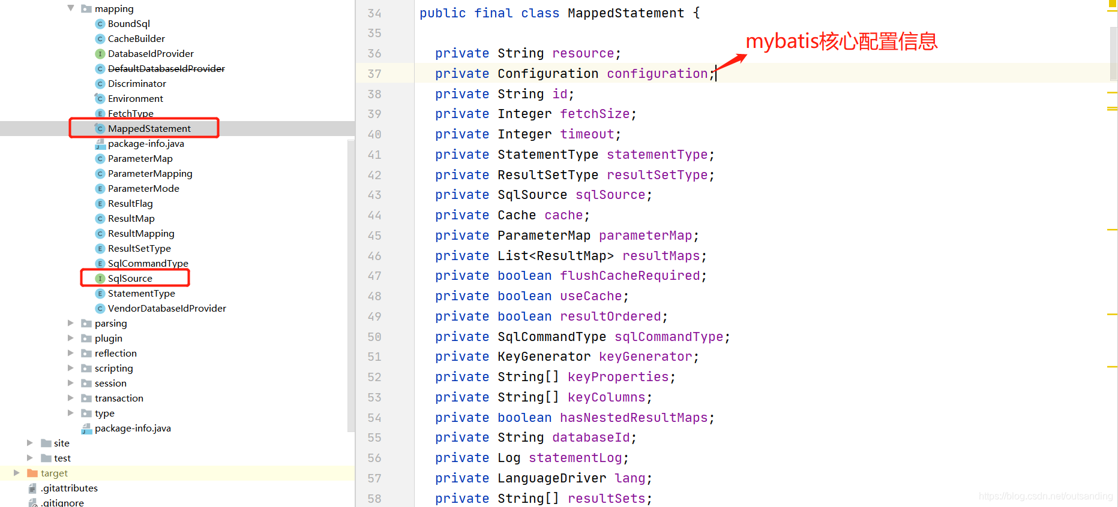Image resolution: width=1118 pixels, height=507 pixels.
Task: Click the LanguageDriver type on line 57
Action: [x=552, y=478]
